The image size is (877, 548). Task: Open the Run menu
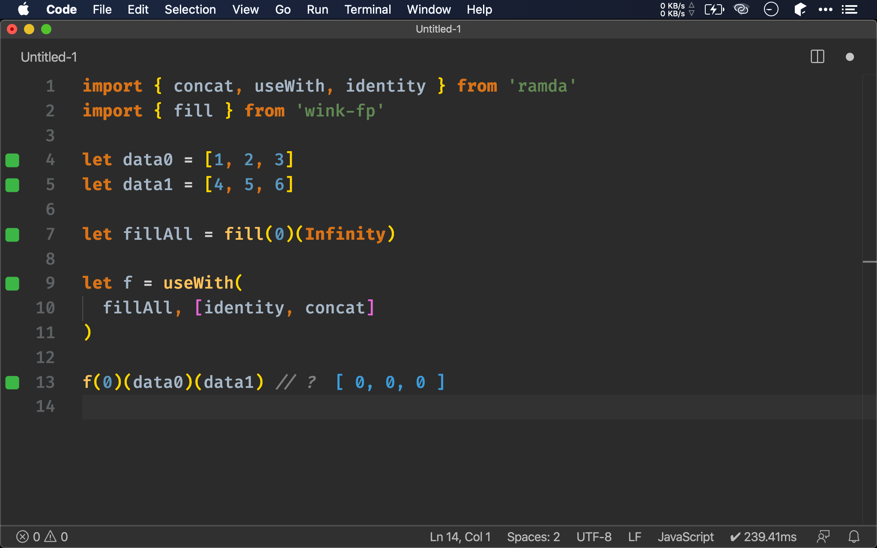pos(317,9)
